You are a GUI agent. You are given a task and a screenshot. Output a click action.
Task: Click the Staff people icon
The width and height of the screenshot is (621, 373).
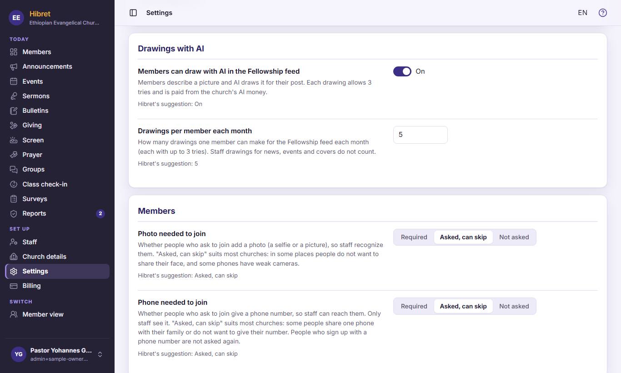pos(14,242)
